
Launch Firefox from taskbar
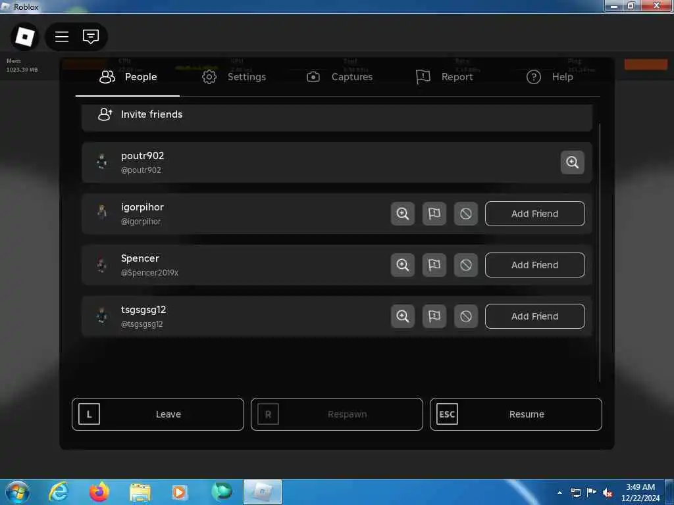tap(99, 492)
